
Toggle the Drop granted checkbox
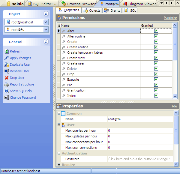pyautogui.click(x=156, y=74)
